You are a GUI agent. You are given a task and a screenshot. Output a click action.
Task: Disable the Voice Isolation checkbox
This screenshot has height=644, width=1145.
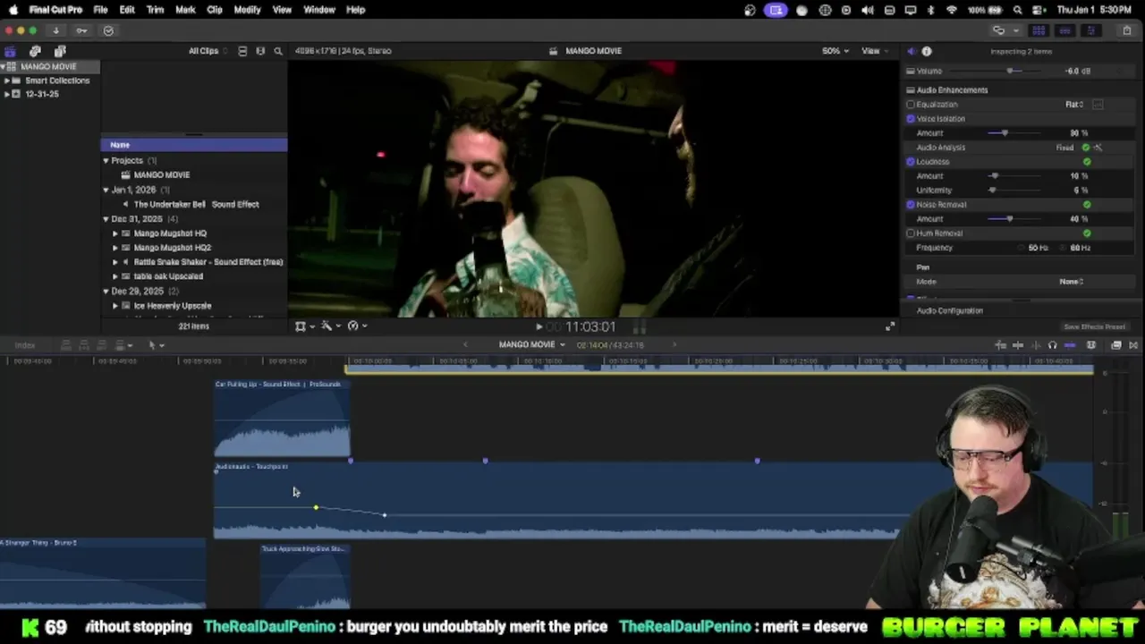point(911,119)
